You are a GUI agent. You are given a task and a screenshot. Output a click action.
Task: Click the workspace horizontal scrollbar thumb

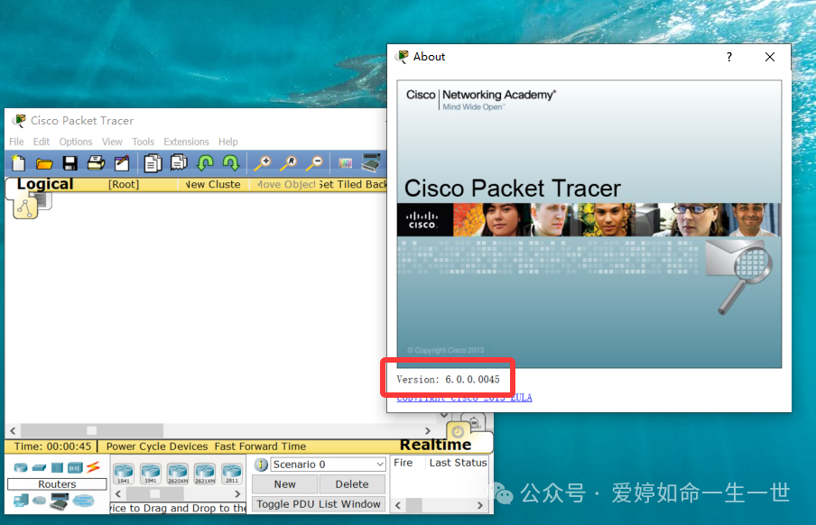tap(91, 430)
